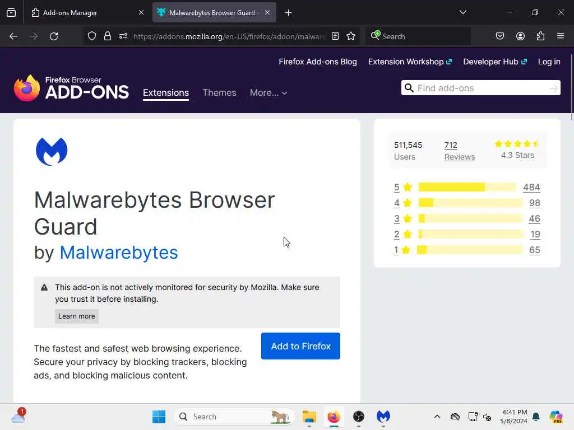Open OBS Studio from taskbar
This screenshot has width=574, height=430.
click(x=359, y=417)
